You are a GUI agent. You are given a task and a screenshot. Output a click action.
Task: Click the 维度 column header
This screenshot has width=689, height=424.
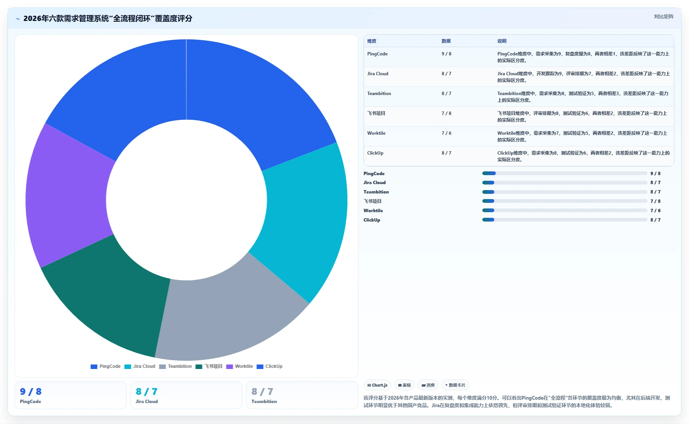point(371,41)
